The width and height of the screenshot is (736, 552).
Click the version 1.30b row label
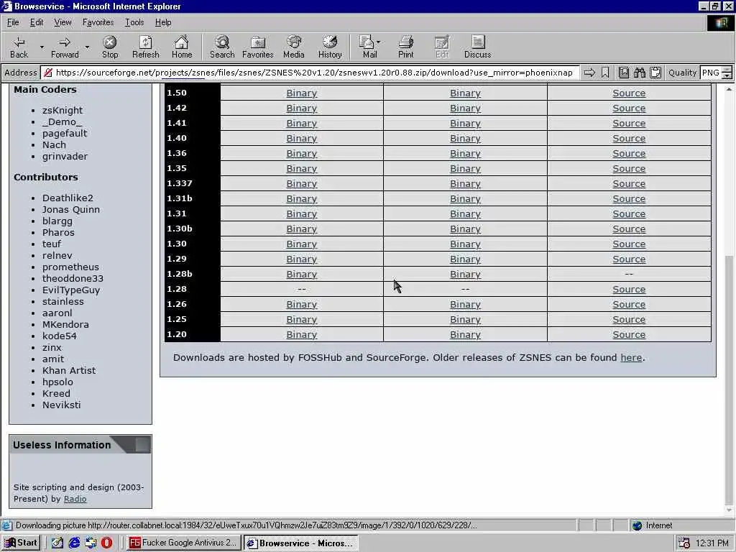[x=179, y=229]
